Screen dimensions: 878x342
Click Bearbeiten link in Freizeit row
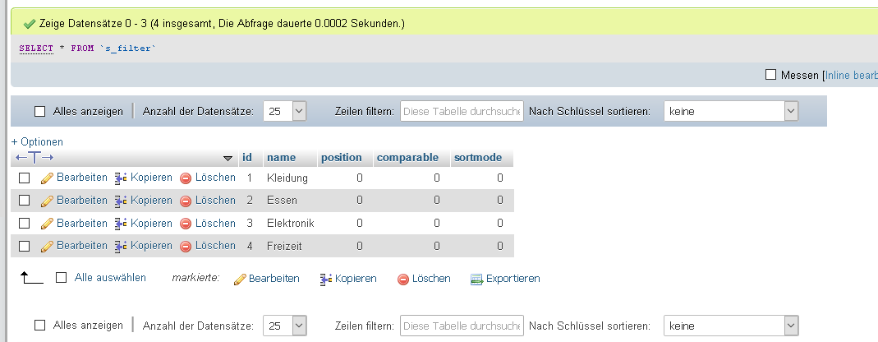point(82,246)
